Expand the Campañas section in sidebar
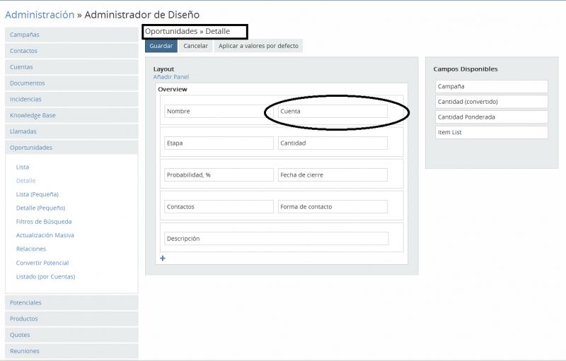Image resolution: width=566 pixels, height=361 pixels. [25, 35]
